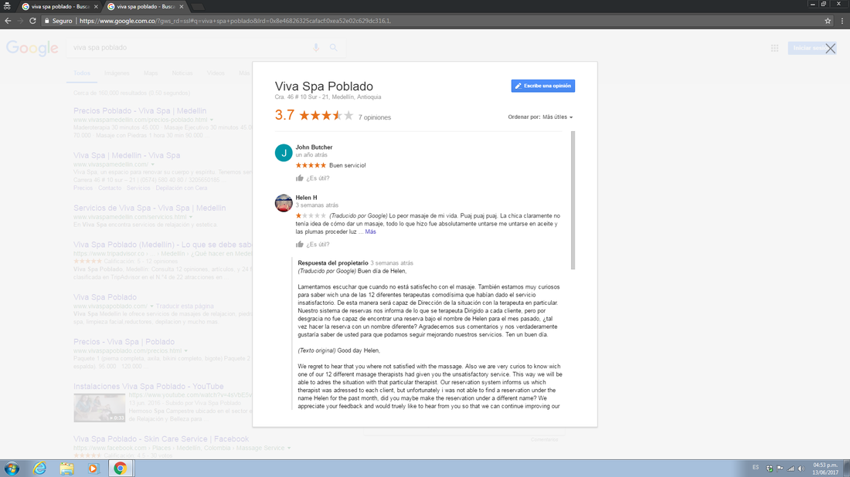Click the 'Viva Spa Poblado' dialog title
850x477 pixels.
pos(324,86)
